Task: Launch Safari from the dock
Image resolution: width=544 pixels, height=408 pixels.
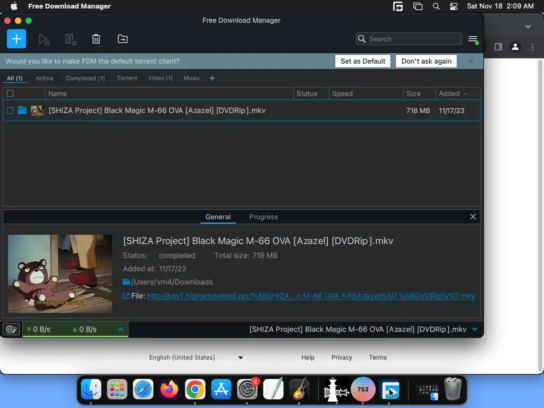Action: [x=143, y=389]
